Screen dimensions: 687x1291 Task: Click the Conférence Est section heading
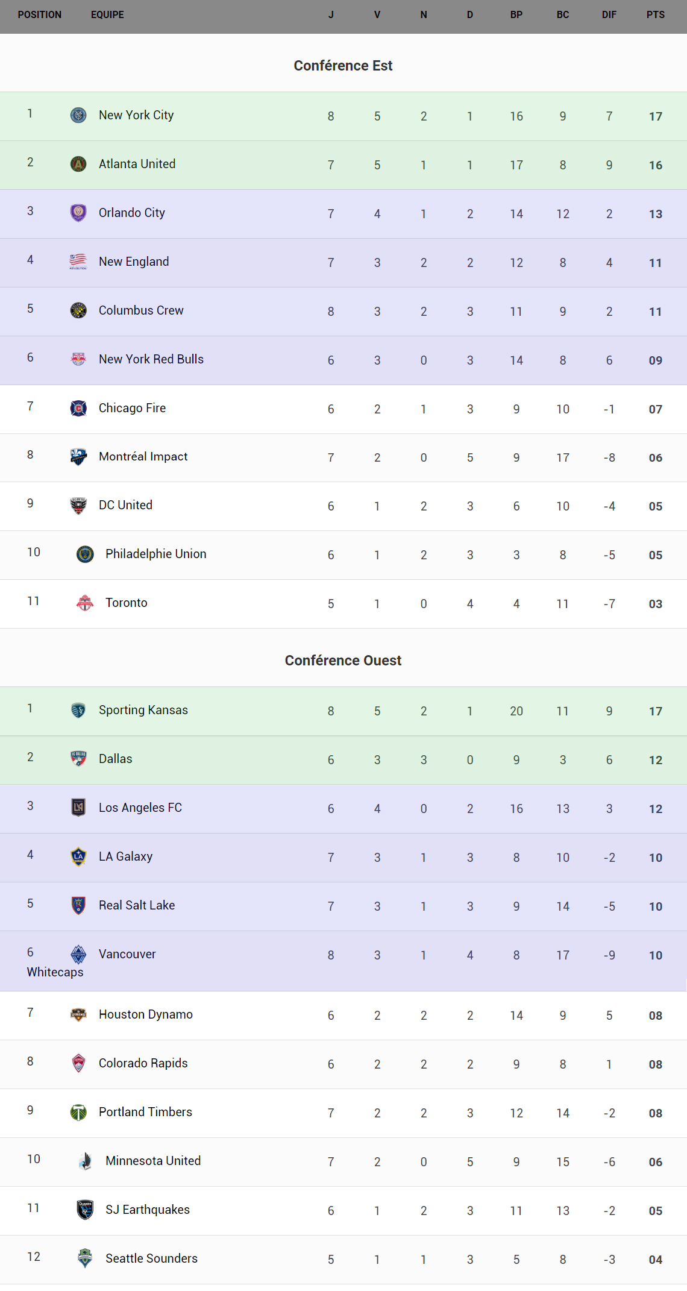point(343,66)
